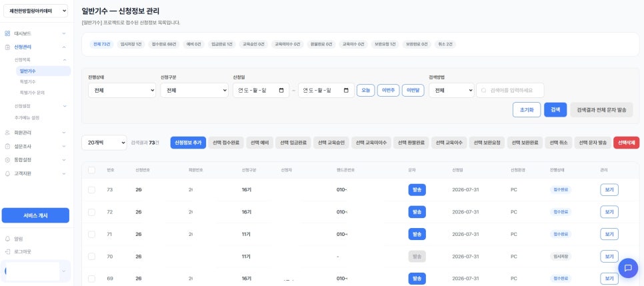Click 검색결과 전체 문자 발송 button

601,110
